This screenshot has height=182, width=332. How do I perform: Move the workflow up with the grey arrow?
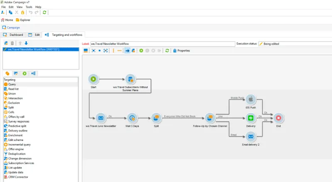coord(20,43)
